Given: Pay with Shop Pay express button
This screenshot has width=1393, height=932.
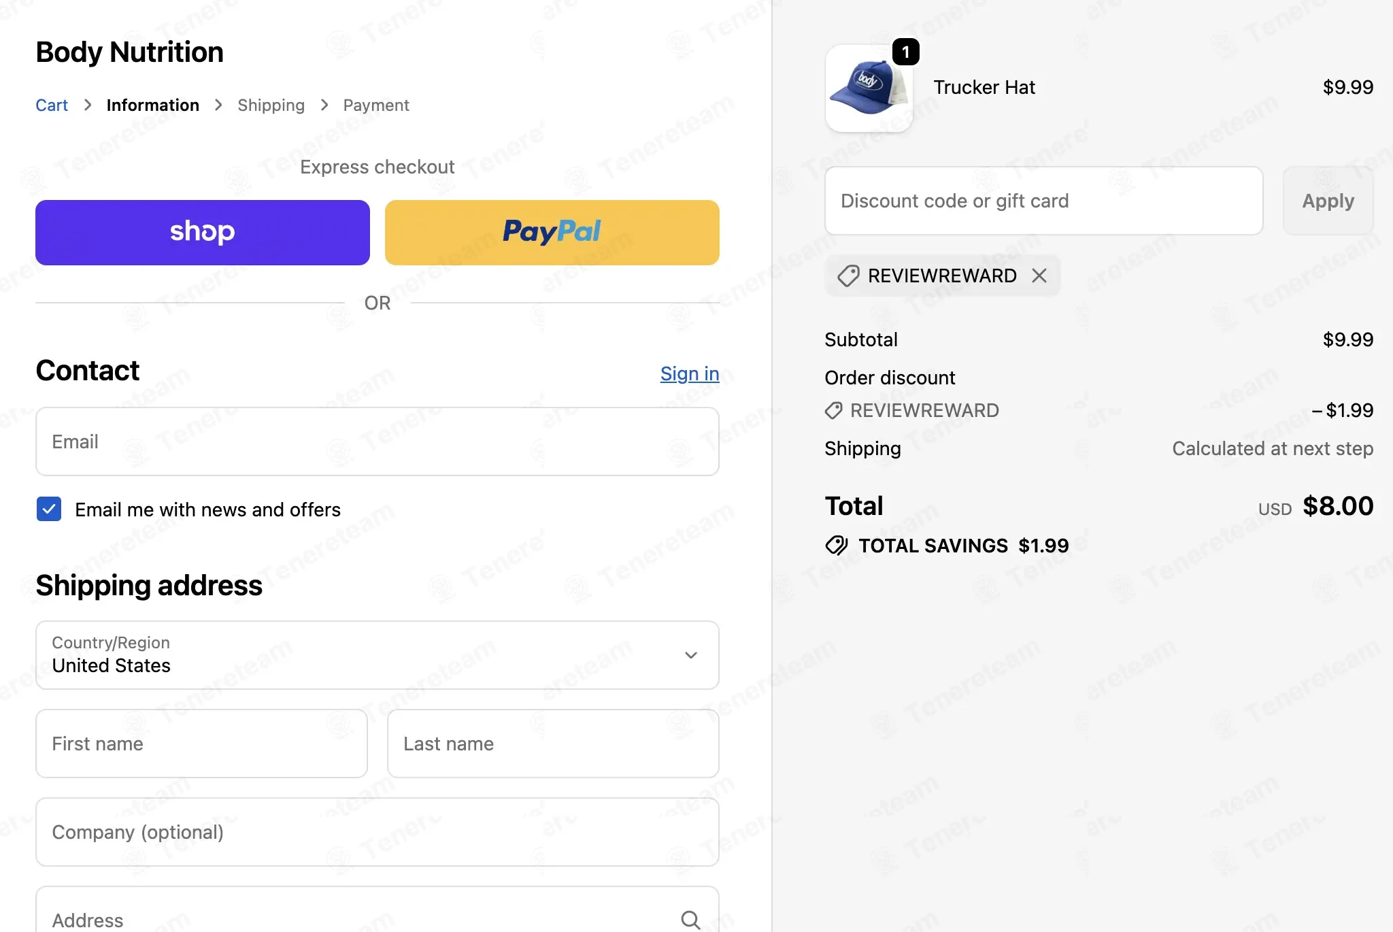Looking at the screenshot, I should [203, 233].
